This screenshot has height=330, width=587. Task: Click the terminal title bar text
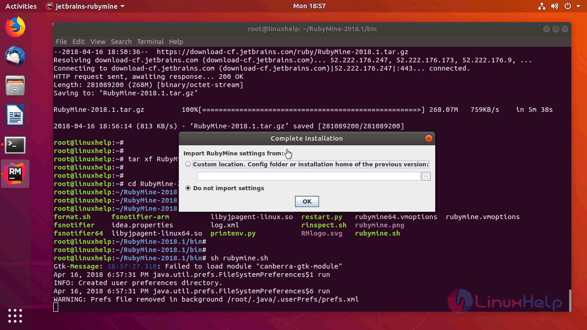coord(312,28)
